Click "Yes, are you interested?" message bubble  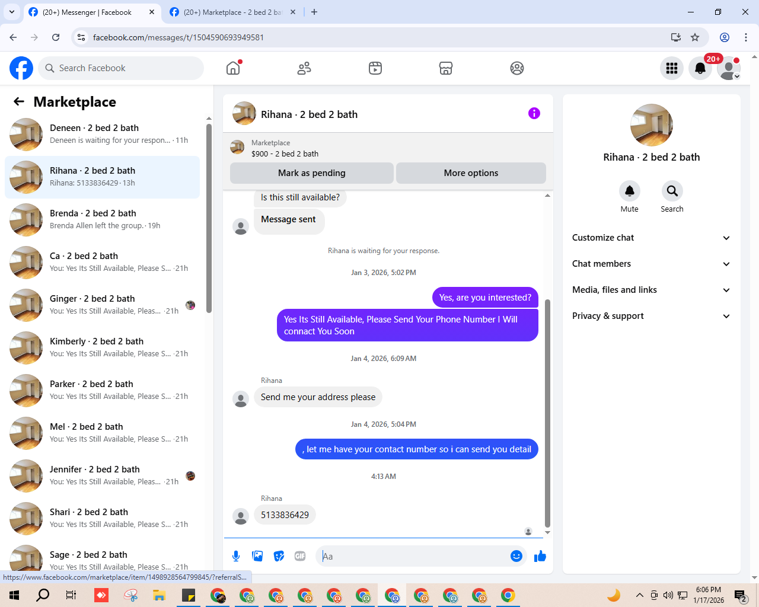tap(485, 298)
